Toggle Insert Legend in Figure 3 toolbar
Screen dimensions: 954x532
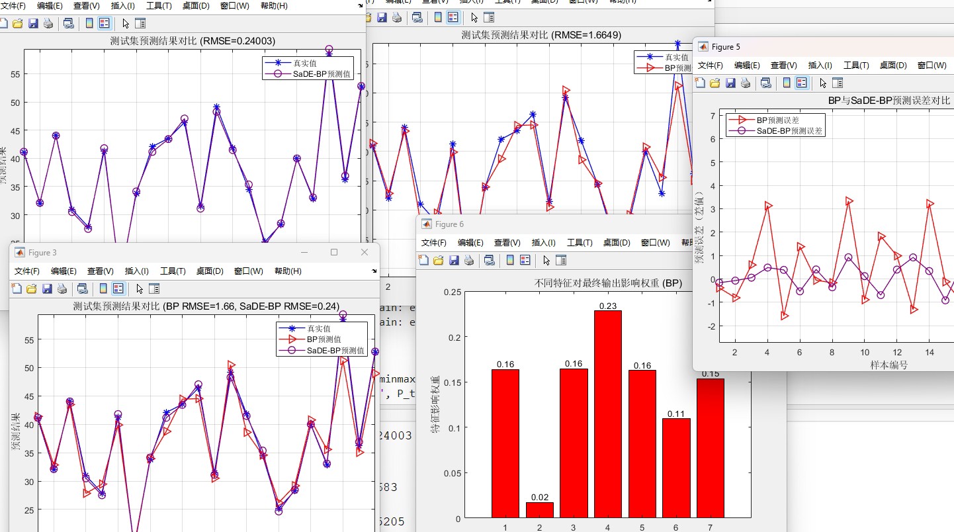click(x=118, y=288)
